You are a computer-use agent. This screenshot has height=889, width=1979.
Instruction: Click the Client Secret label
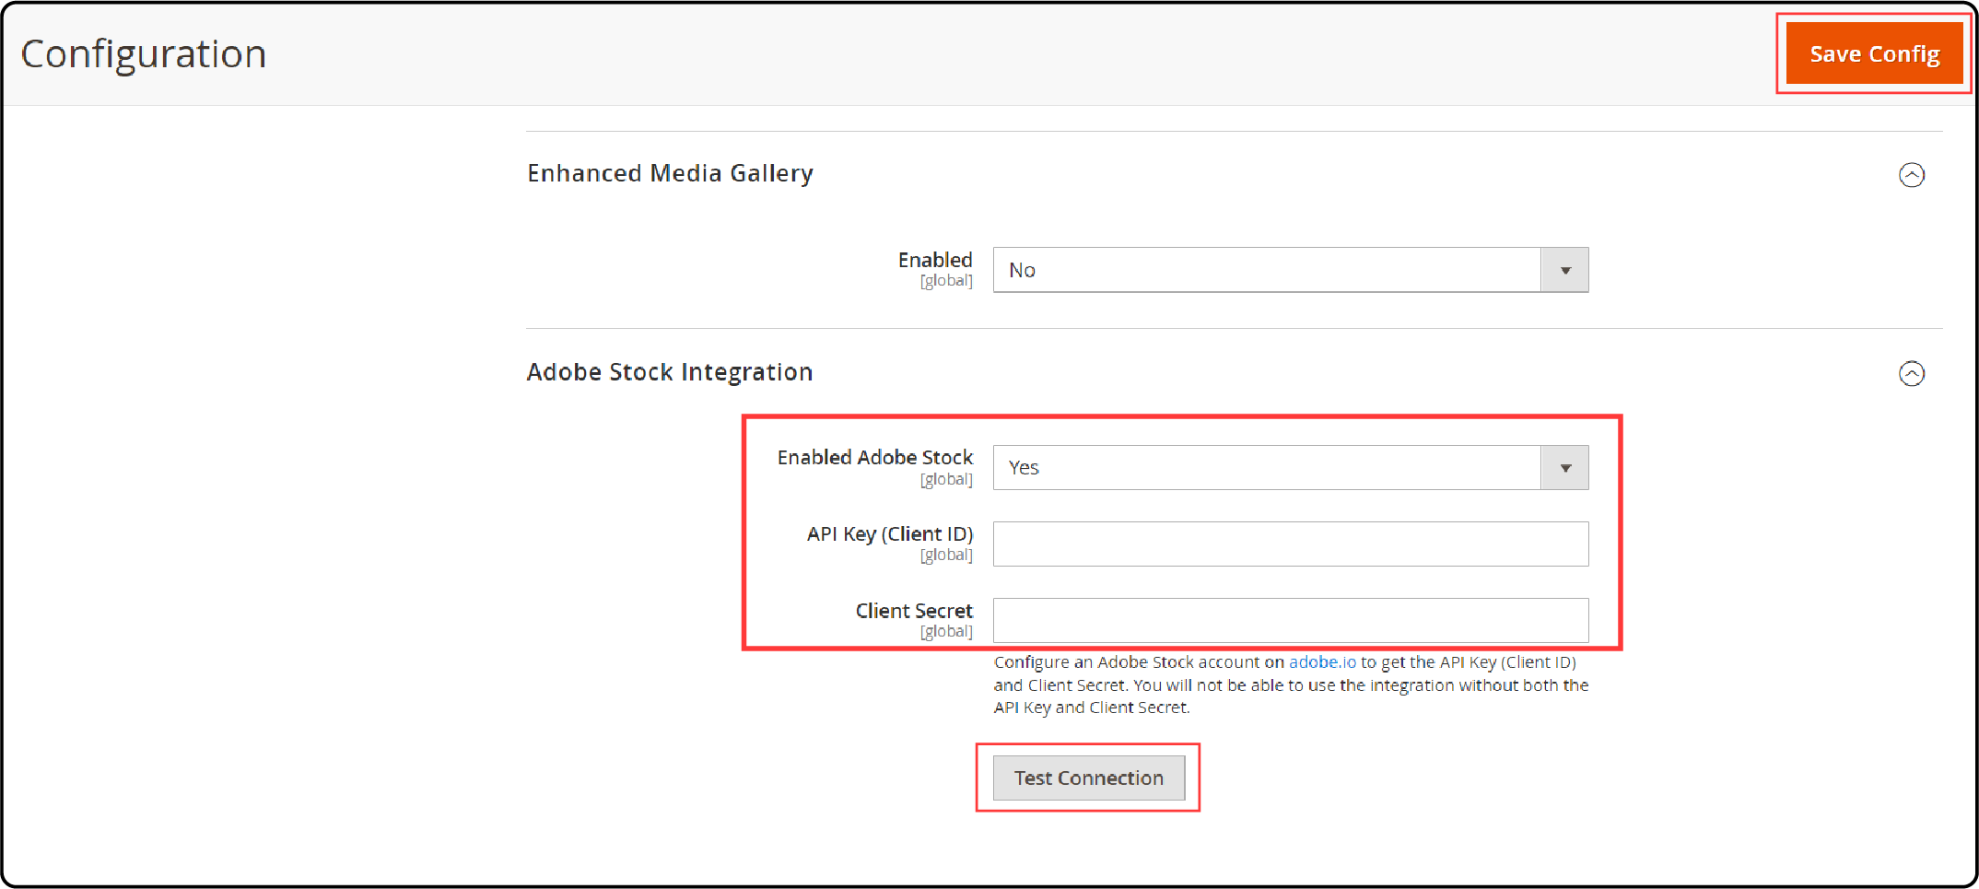coord(913,611)
